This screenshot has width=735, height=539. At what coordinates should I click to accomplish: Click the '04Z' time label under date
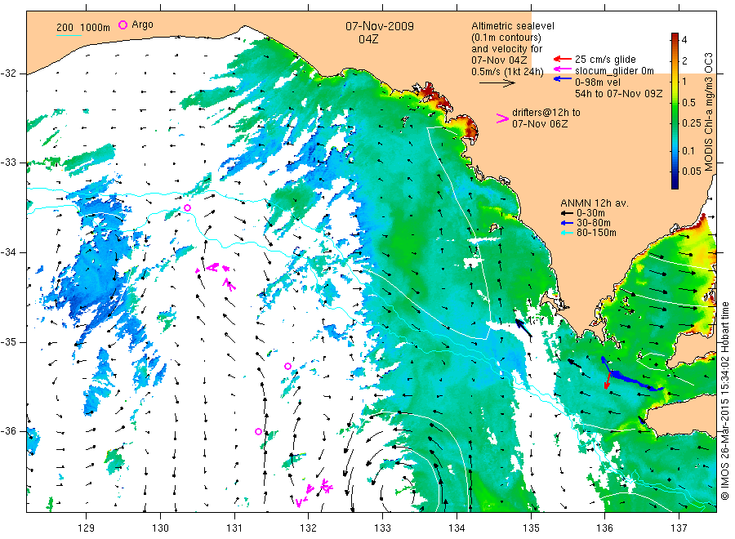point(368,39)
